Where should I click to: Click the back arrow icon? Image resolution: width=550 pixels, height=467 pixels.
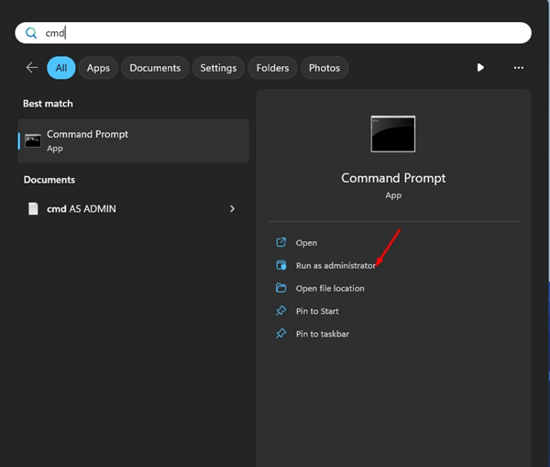(x=32, y=68)
